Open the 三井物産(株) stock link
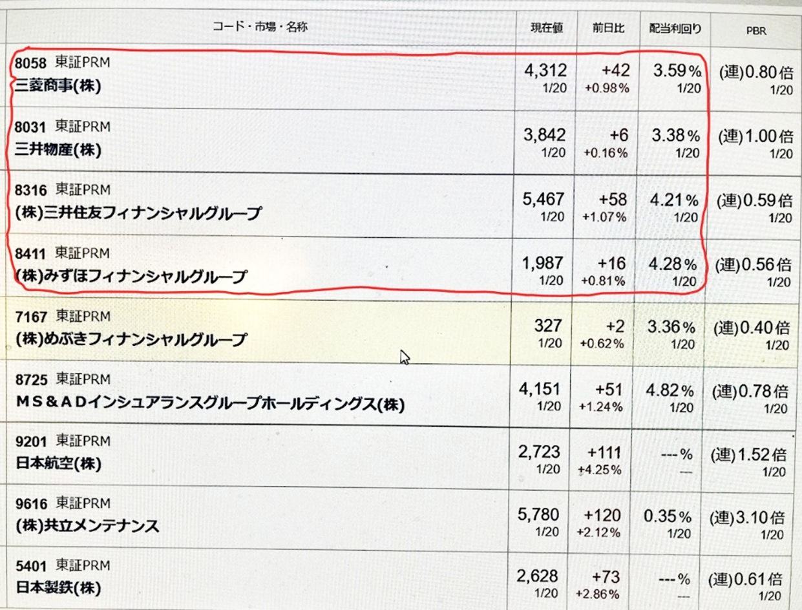The width and height of the screenshot is (802, 610). (x=58, y=151)
